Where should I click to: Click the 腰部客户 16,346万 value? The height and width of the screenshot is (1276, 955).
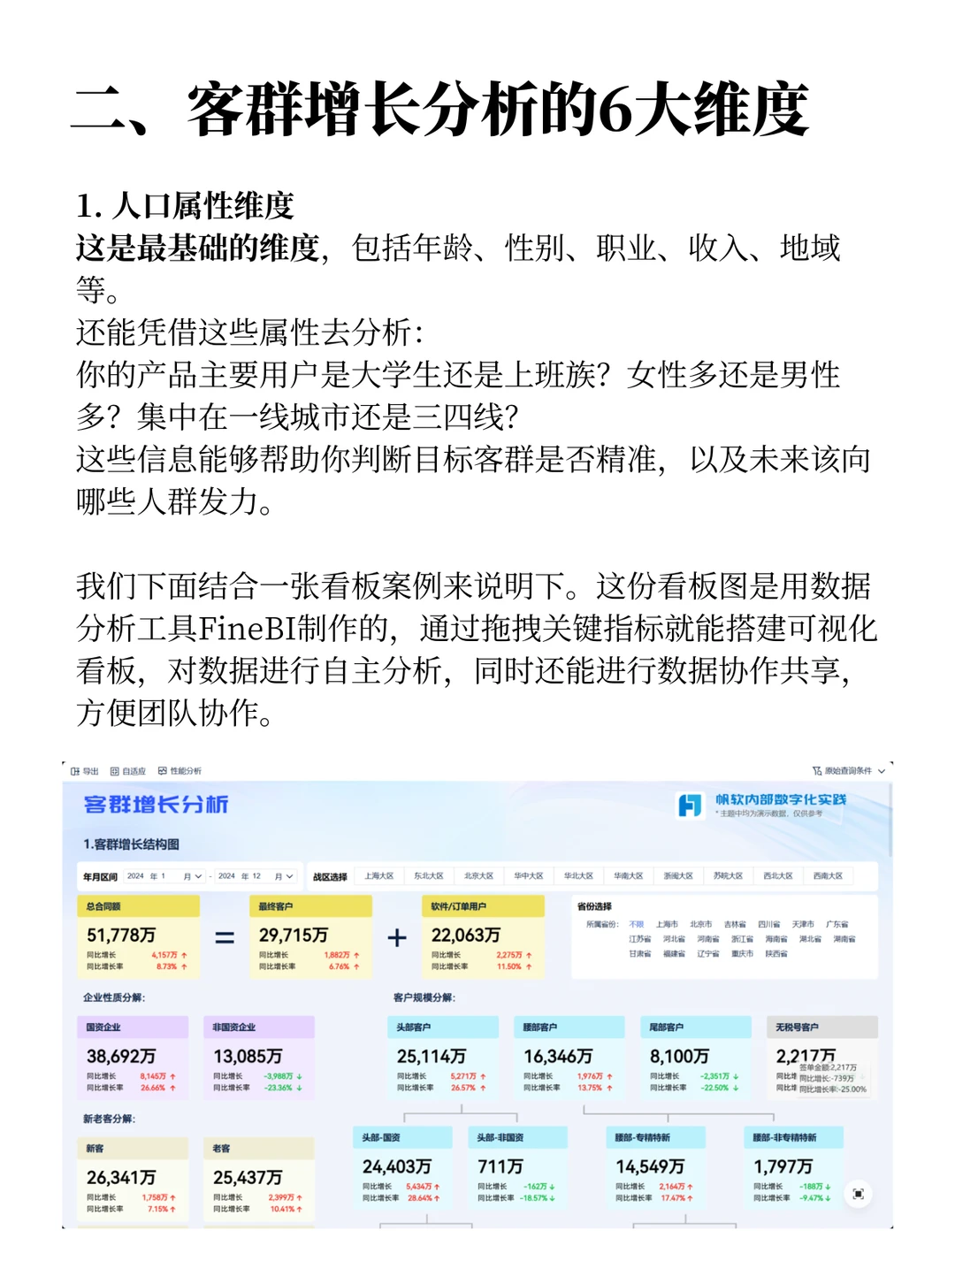(558, 1056)
